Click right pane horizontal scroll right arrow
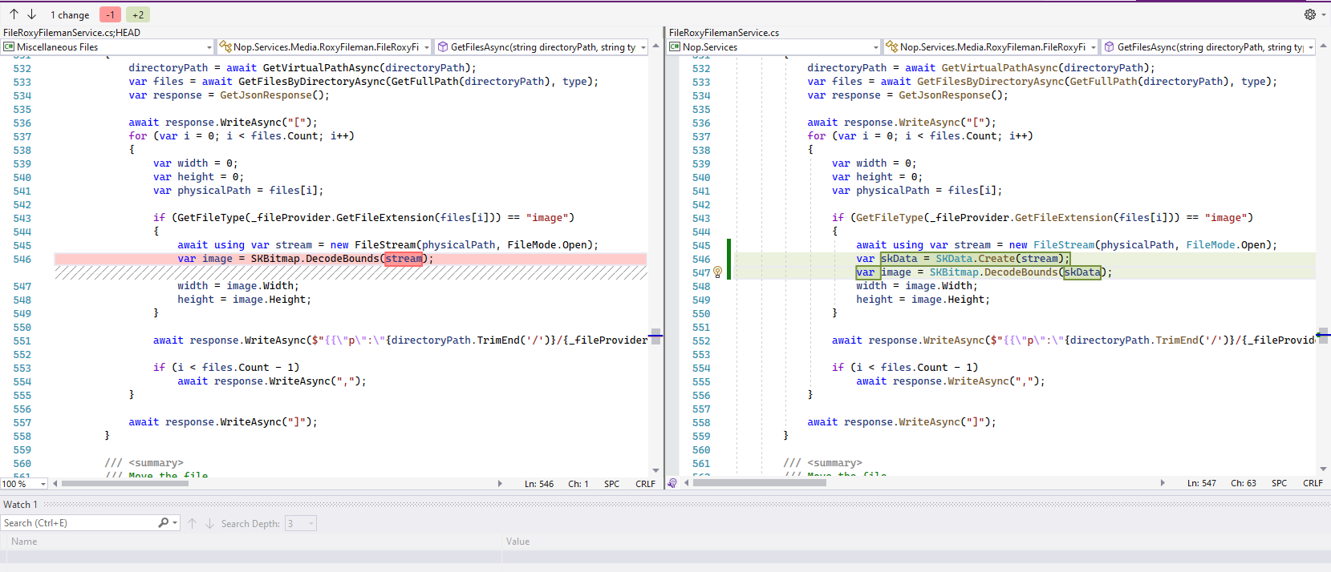Image resolution: width=1331 pixels, height=572 pixels. tap(1163, 484)
